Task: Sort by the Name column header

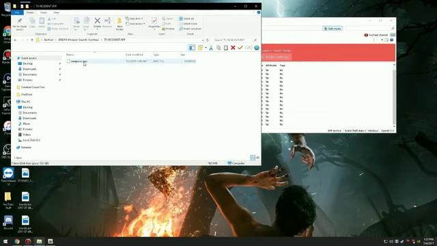Action: click(70, 55)
